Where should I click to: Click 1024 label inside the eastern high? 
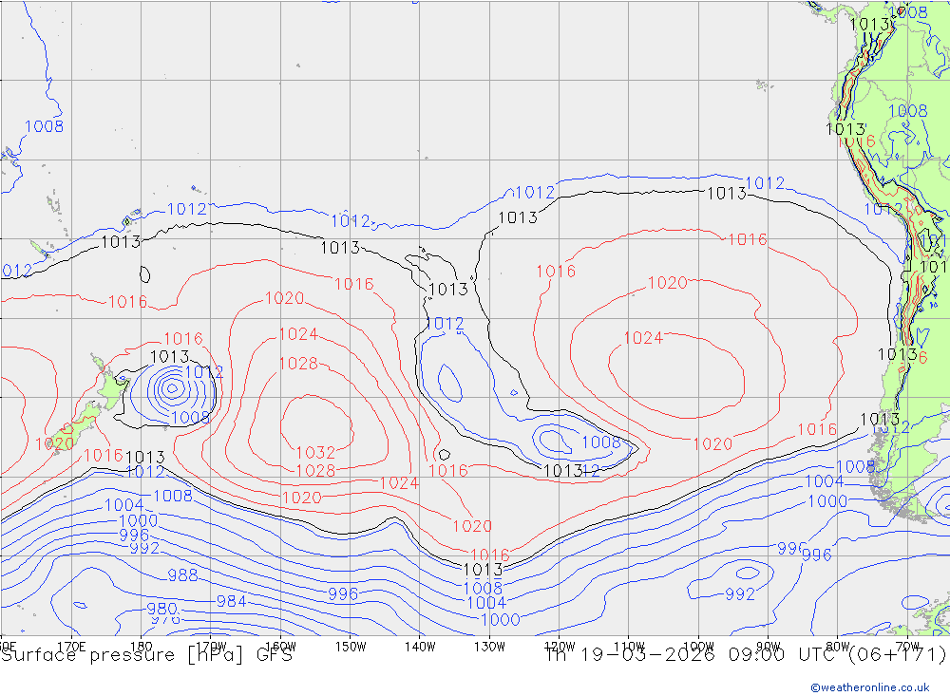(642, 338)
